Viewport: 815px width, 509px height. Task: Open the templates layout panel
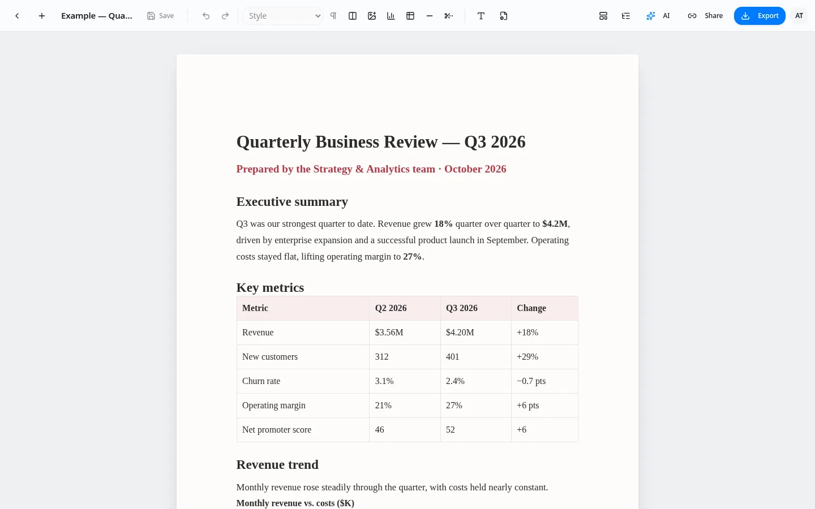(603, 16)
